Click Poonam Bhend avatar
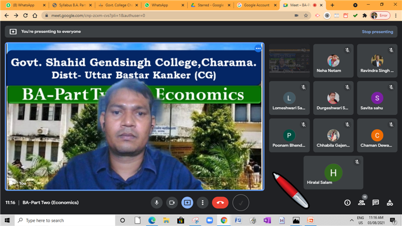The image size is (402, 226). coord(289,135)
